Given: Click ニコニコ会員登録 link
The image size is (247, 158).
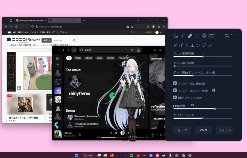Looking at the screenshot, I should coord(146,32).
